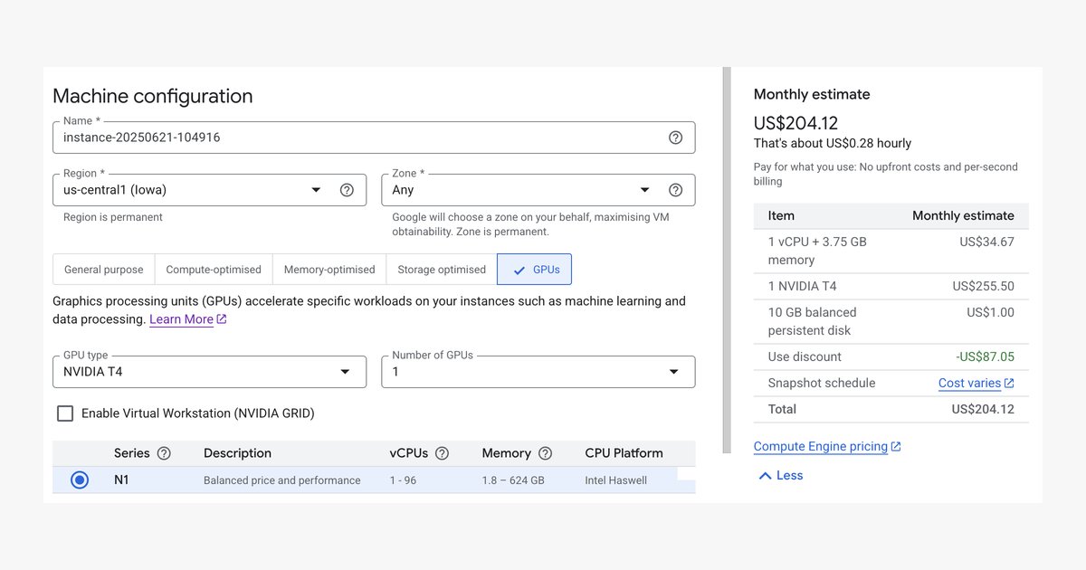This screenshot has height=570, width=1086.
Task: Open the Number of GPUs dropdown
Action: 538,372
